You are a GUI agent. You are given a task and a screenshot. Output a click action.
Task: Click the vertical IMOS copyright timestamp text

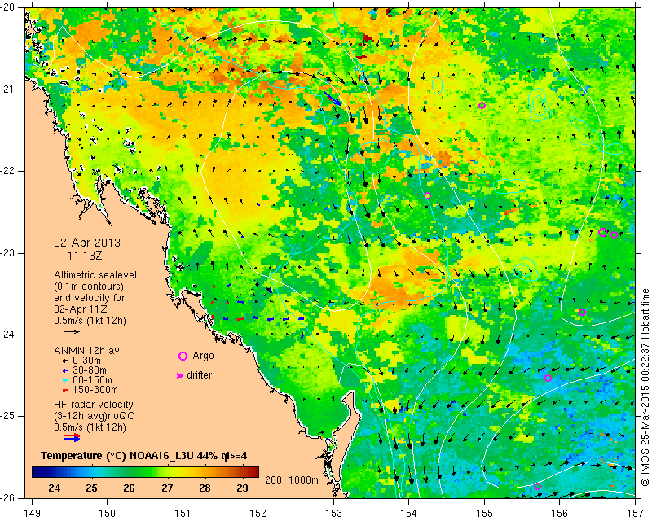pyautogui.click(x=645, y=387)
